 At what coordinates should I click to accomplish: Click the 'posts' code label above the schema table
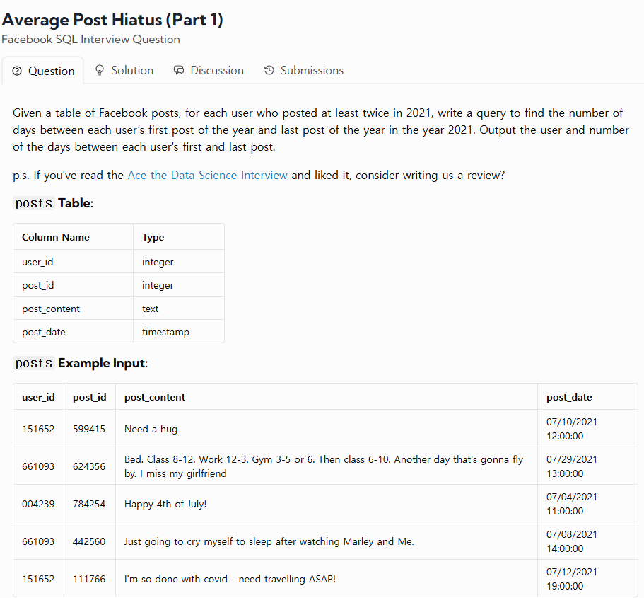[34, 203]
